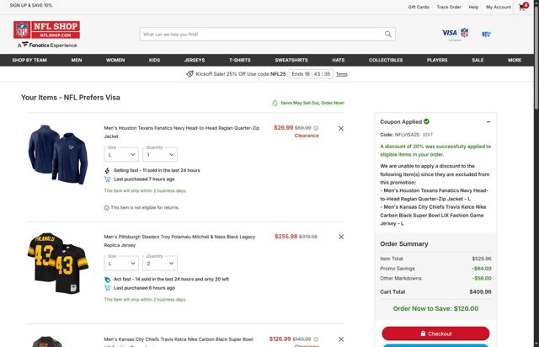This screenshot has width=539, height=347.
Task: Click the Visa NFL partner logo
Action: (x=455, y=34)
